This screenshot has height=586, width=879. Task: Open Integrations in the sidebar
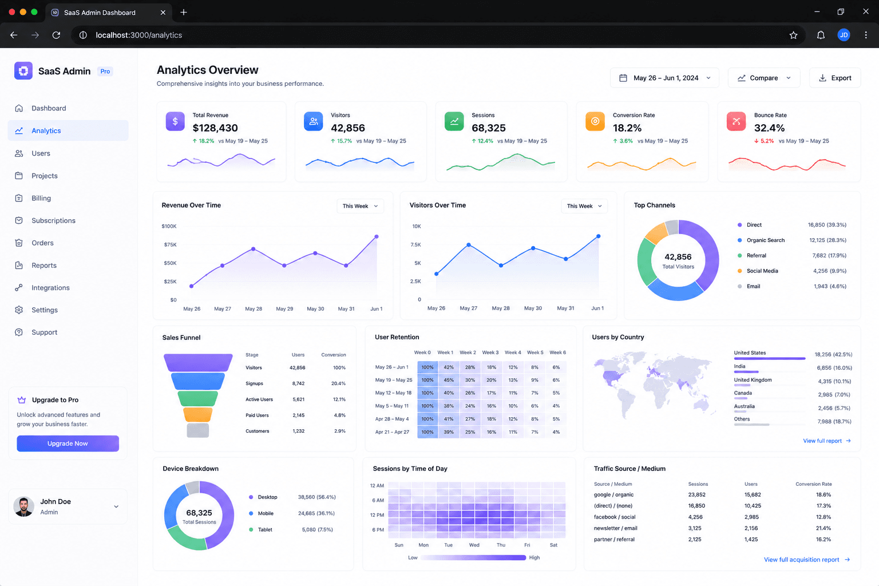coord(68,288)
